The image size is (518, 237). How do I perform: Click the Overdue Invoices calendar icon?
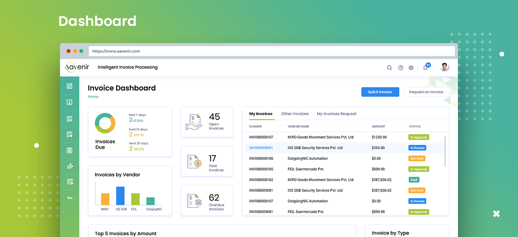tap(195, 201)
